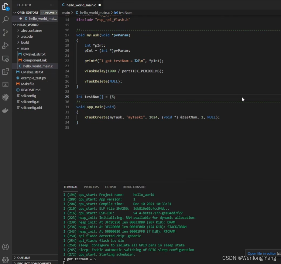Expand the .devcontainer folder
This screenshot has width=281, height=264.
(18, 30)
